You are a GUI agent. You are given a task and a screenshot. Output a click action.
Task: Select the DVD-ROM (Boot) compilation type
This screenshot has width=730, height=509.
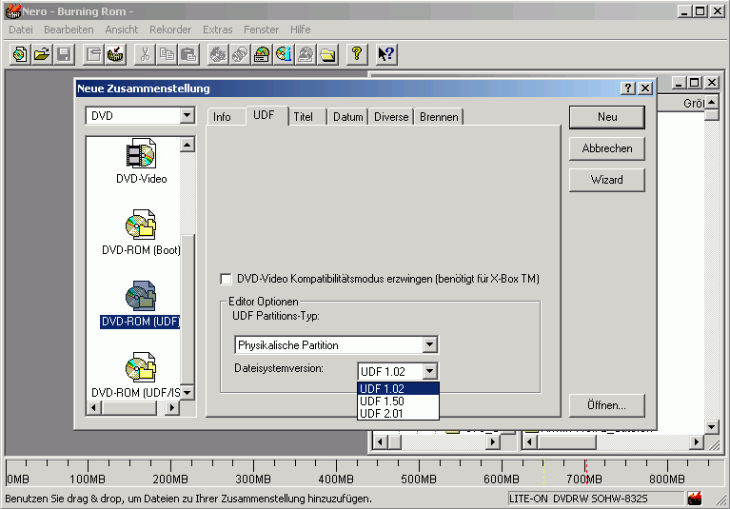[141, 232]
